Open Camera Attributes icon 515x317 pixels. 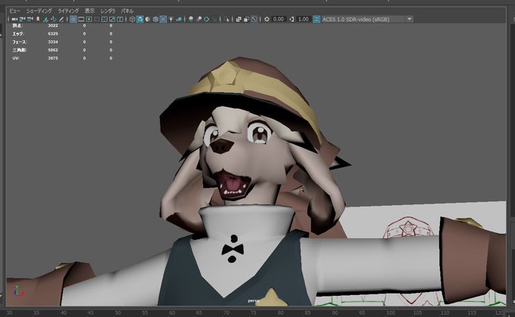coord(30,20)
